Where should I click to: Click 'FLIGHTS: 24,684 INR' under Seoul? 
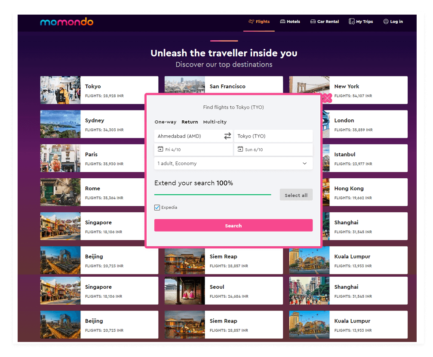229,296
